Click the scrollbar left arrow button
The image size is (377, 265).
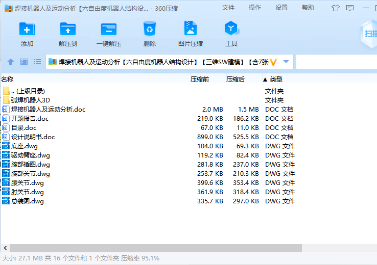click(5, 248)
